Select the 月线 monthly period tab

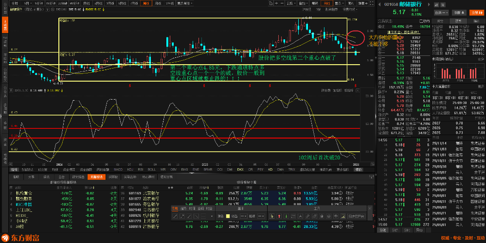[158, 3]
